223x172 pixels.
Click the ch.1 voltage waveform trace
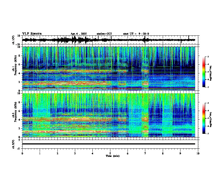coord(108,40)
